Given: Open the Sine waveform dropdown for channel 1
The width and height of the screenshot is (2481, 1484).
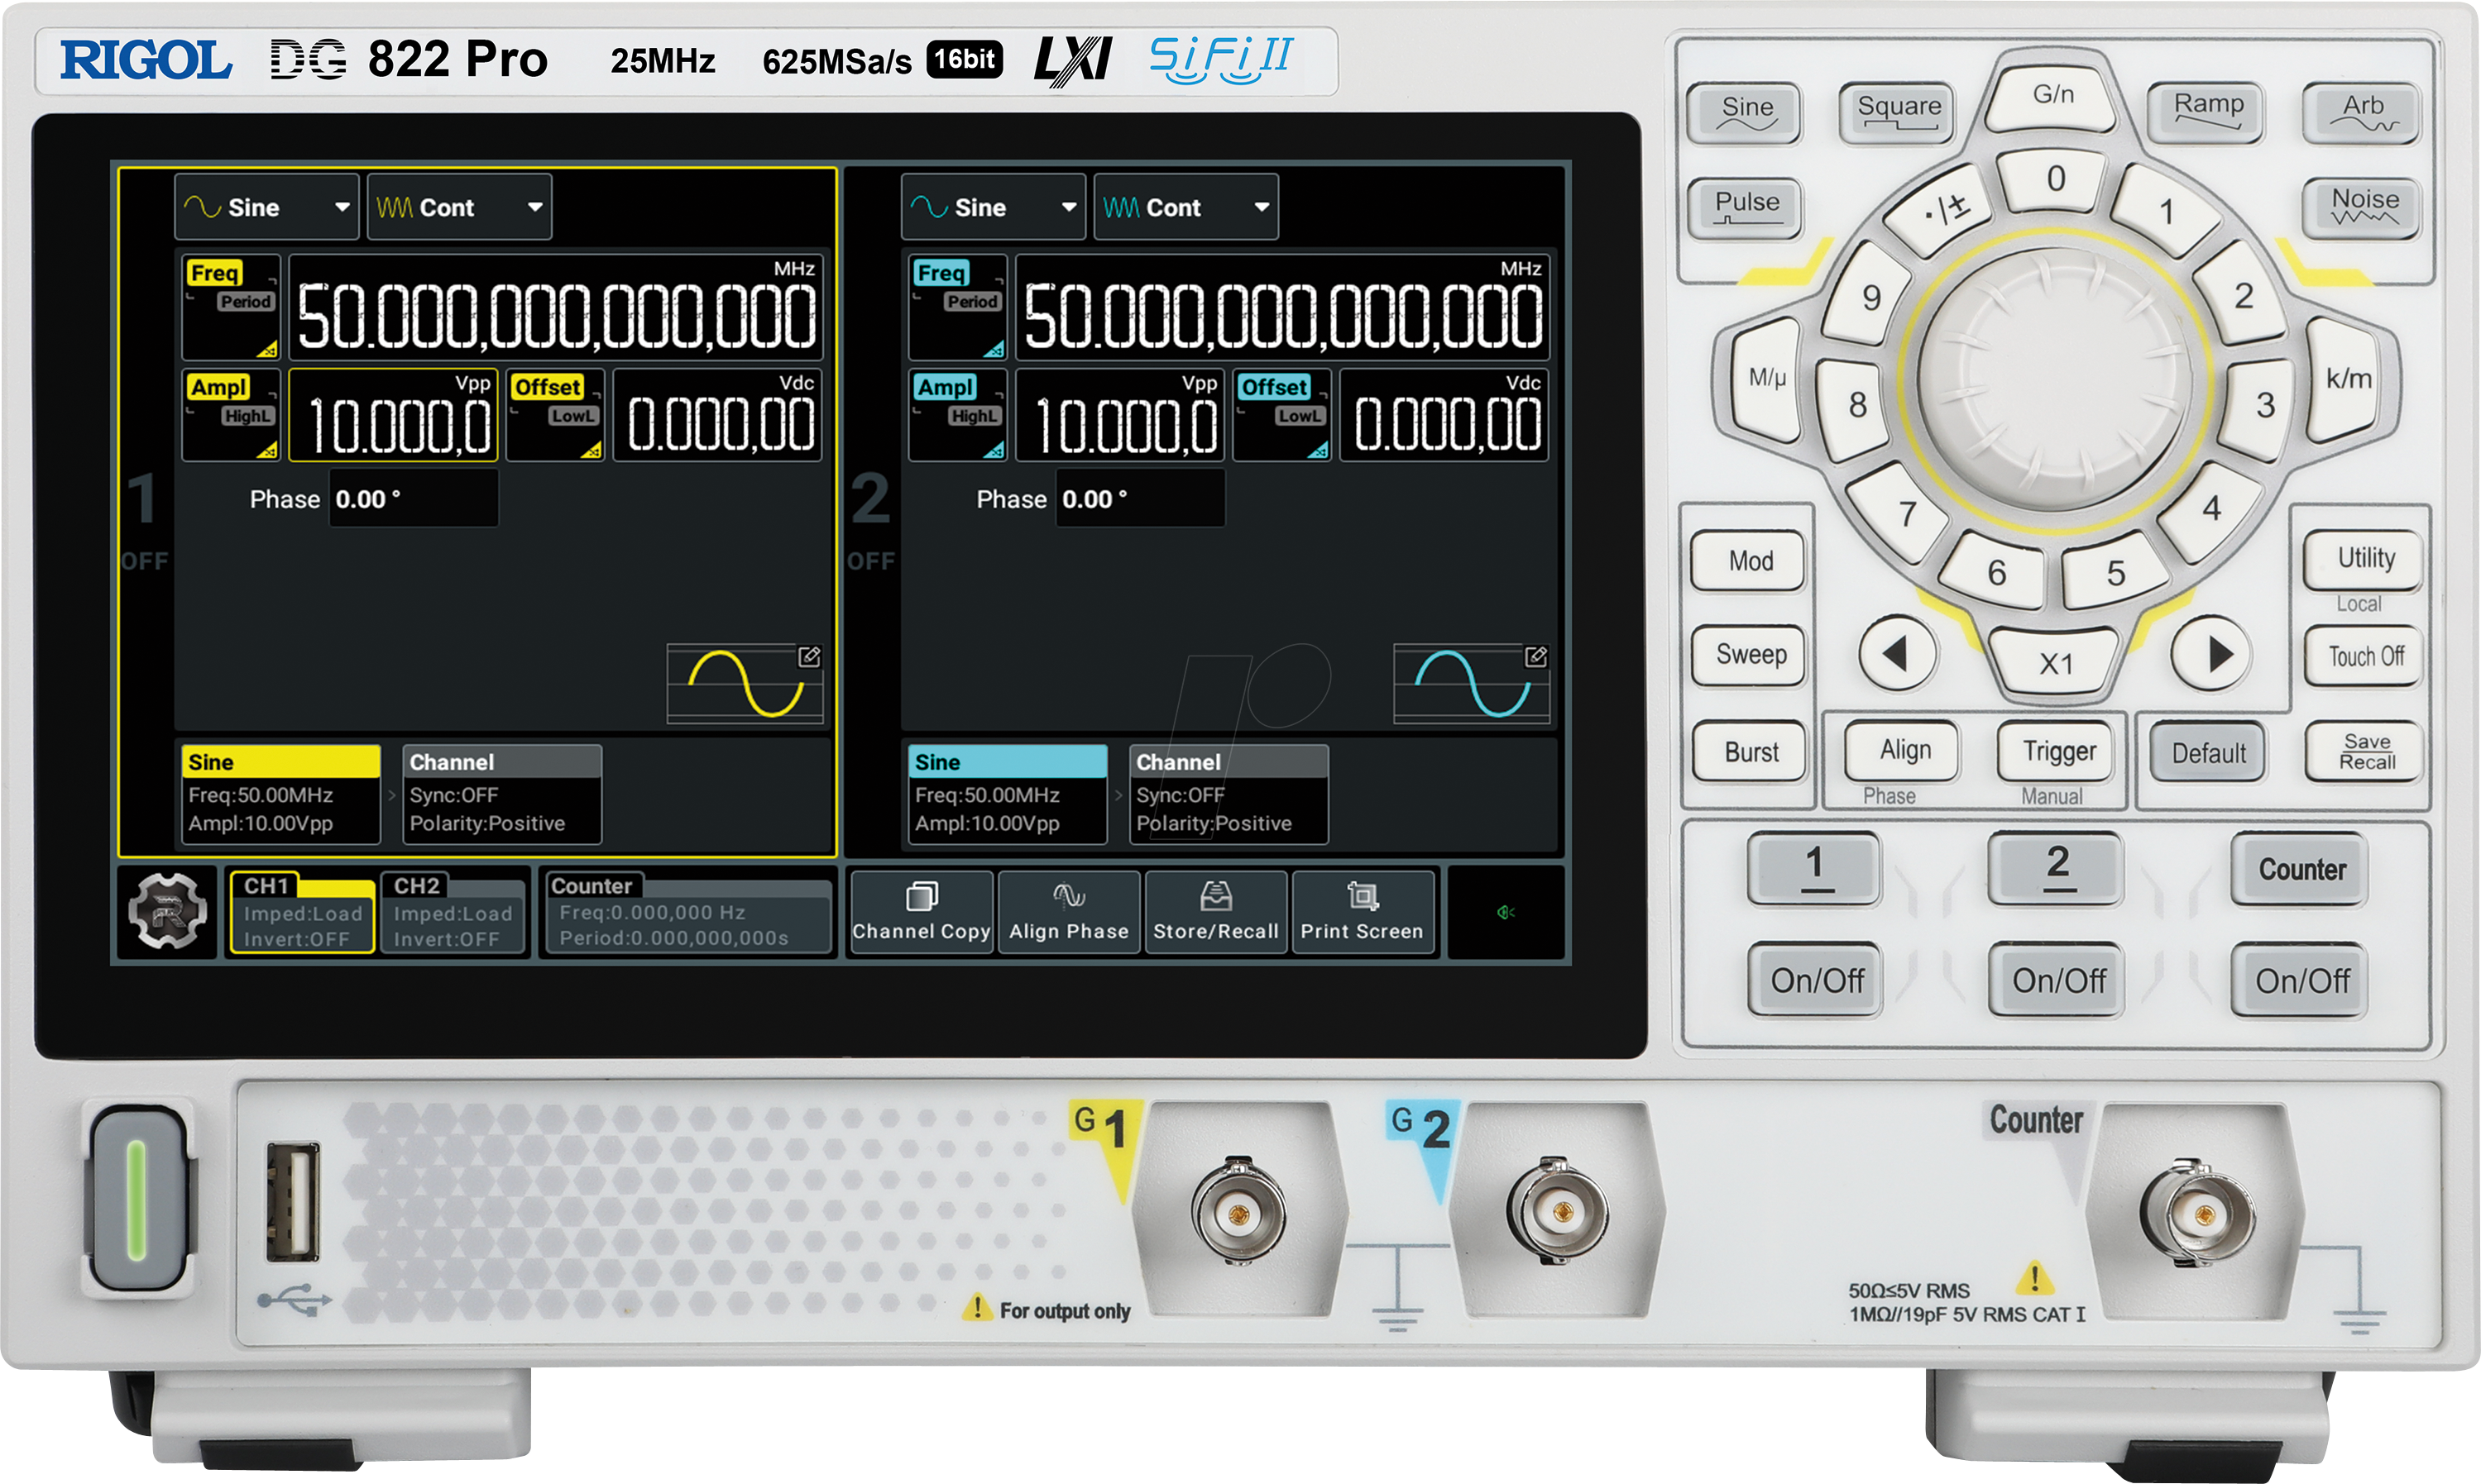Looking at the screenshot, I should [266, 207].
